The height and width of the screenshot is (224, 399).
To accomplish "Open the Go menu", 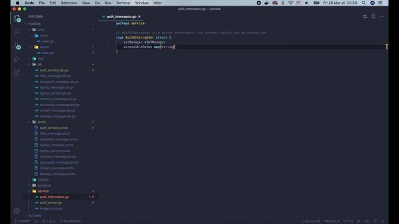I will (x=97, y=3).
